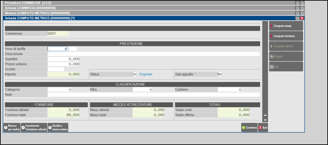Confirm the form with Conferma
328x145 pixels.
[249, 128]
